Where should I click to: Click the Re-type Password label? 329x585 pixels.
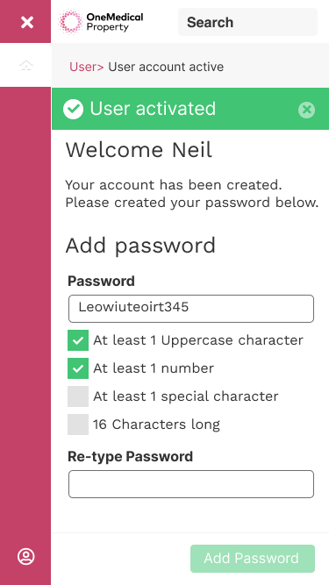(x=130, y=456)
